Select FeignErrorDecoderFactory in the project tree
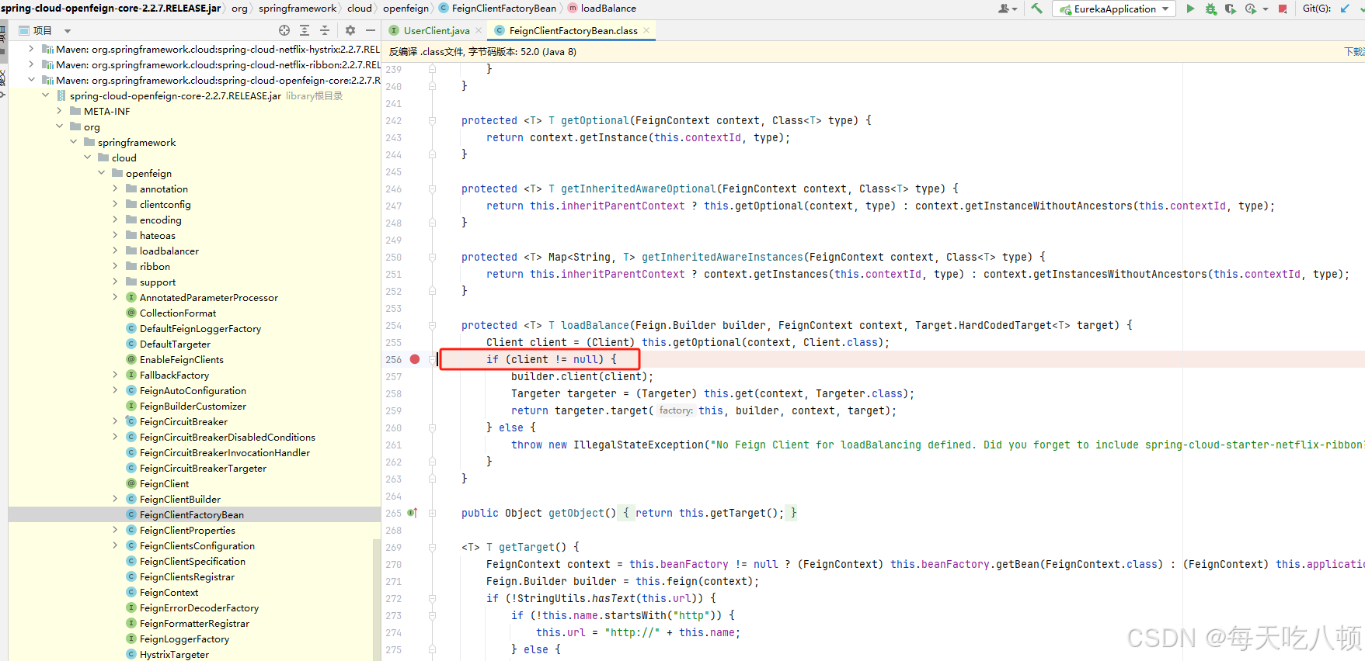 click(199, 607)
